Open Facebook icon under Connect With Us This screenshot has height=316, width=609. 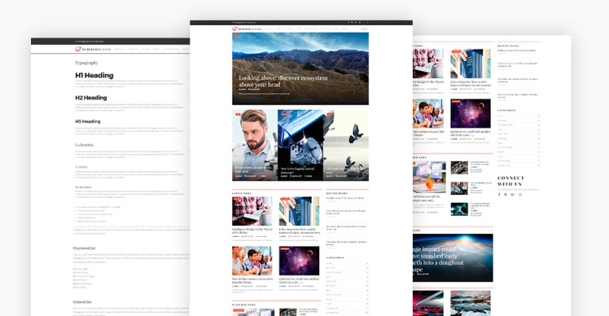tap(499, 195)
